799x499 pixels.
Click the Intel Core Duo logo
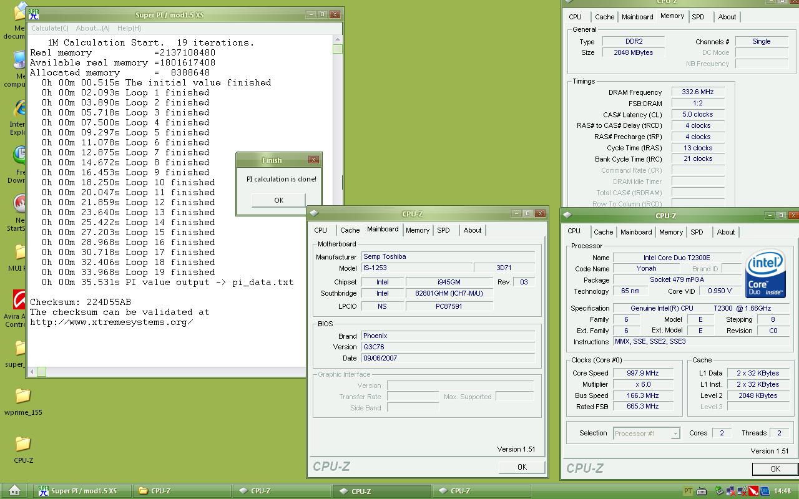[766, 273]
